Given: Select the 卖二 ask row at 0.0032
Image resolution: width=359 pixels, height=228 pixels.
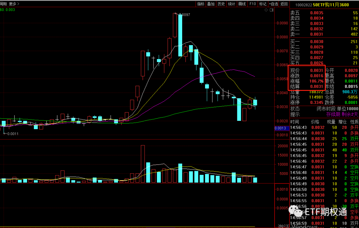Looking at the screenshot, I should pyautogui.click(x=324, y=29).
